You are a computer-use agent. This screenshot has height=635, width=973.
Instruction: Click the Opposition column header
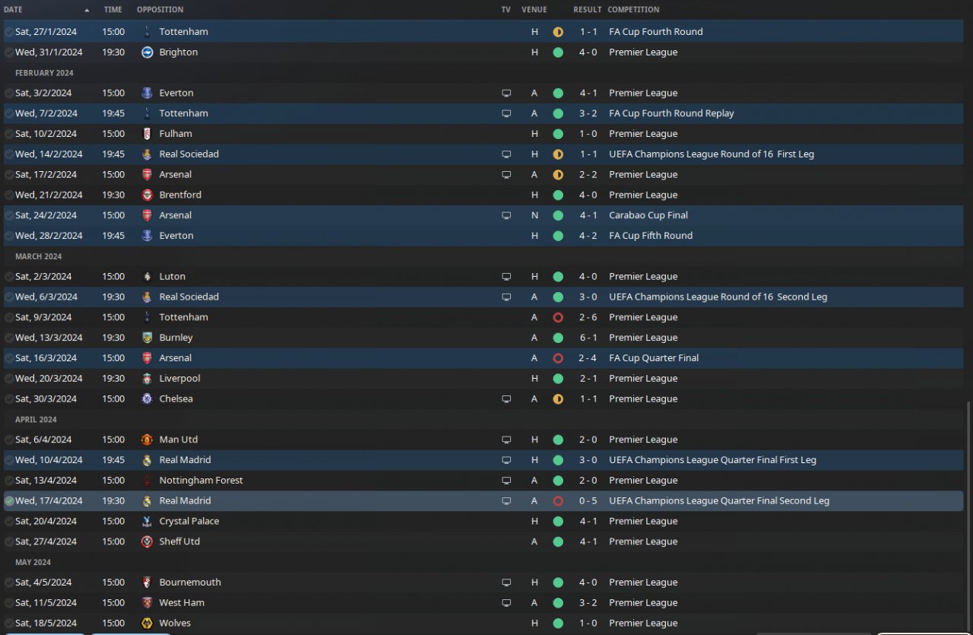point(160,10)
